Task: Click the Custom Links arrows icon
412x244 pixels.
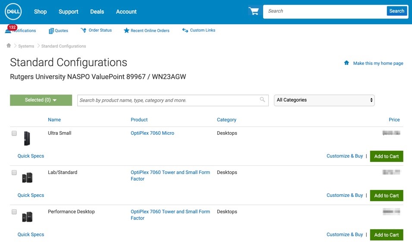Action: [x=185, y=30]
